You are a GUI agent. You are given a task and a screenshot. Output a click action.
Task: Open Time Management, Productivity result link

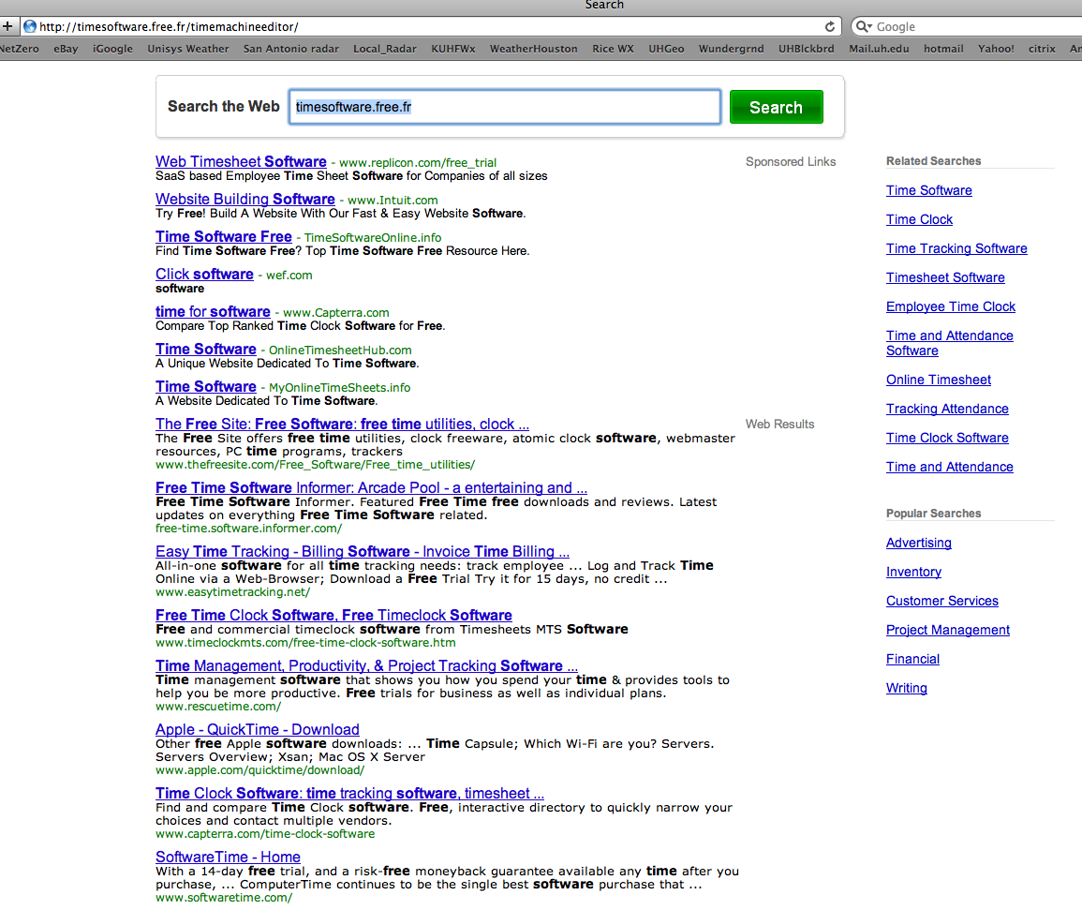tap(366, 665)
